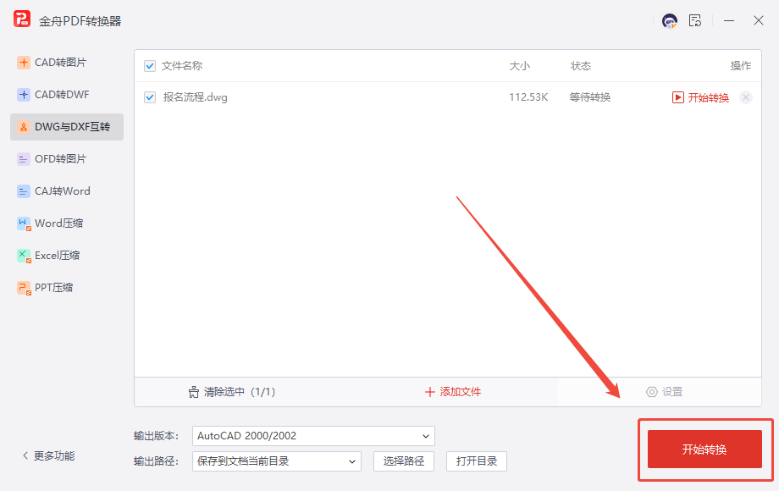Click 添加文件 to add files

pos(453,392)
